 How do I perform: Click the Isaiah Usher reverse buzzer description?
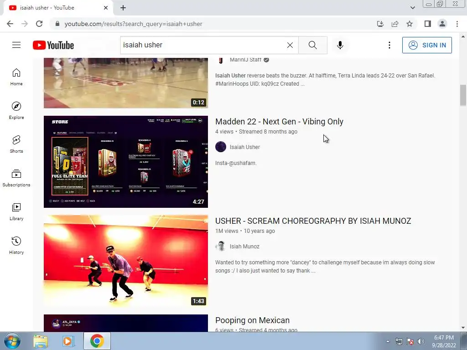click(325, 79)
